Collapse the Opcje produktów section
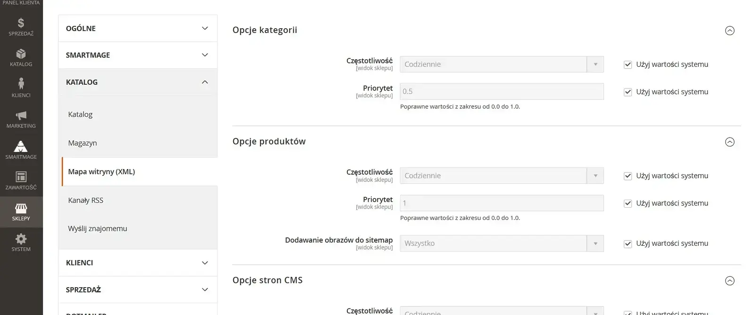The image size is (755, 315). (730, 142)
